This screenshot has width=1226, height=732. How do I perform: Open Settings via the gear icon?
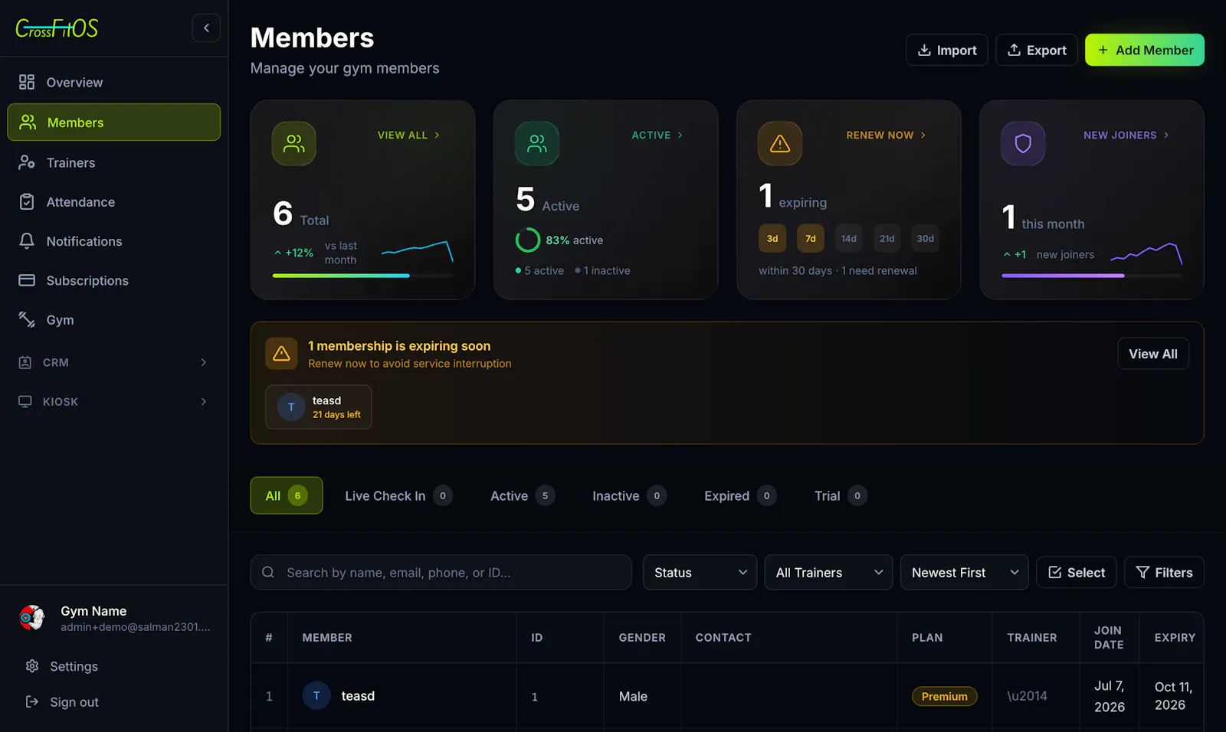(x=32, y=666)
